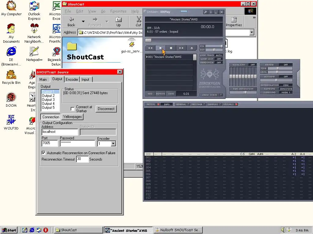This screenshot has width=313, height=234.
Task: Stop playback in XMPlay
Action: tap(171, 48)
